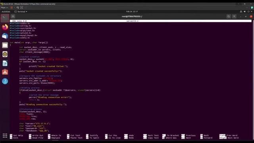Click the date and time Feb 24 22:17
Viewport: 254px width, 143px height.
132,12
